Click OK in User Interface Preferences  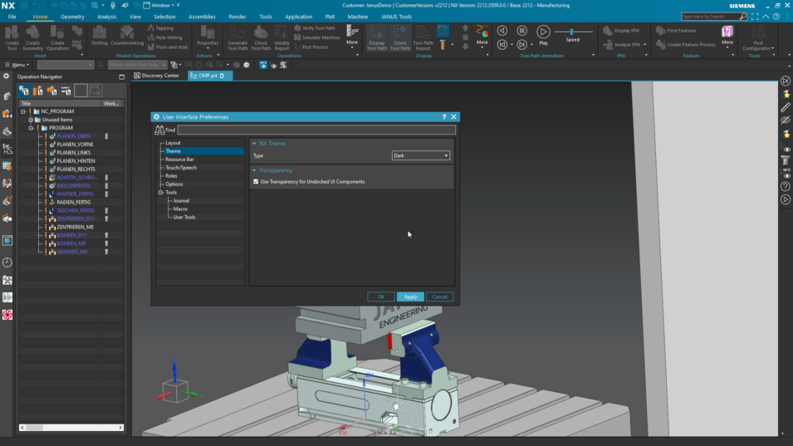381,297
